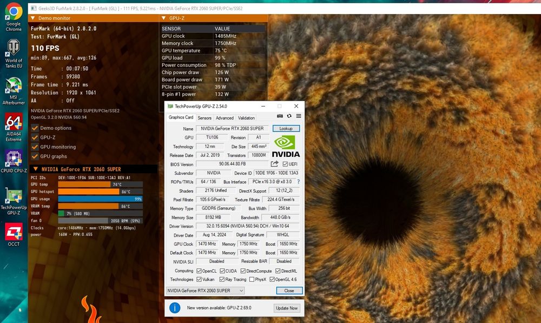Toggle GPU-Z checkbox in Demo monitor
The height and width of the screenshot is (323, 541).
point(35,137)
